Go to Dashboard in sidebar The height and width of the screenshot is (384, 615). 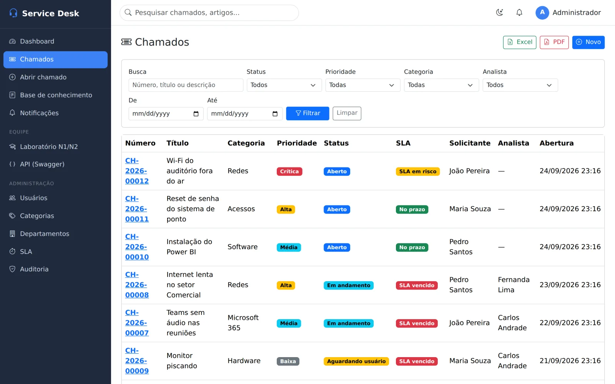[x=55, y=41]
